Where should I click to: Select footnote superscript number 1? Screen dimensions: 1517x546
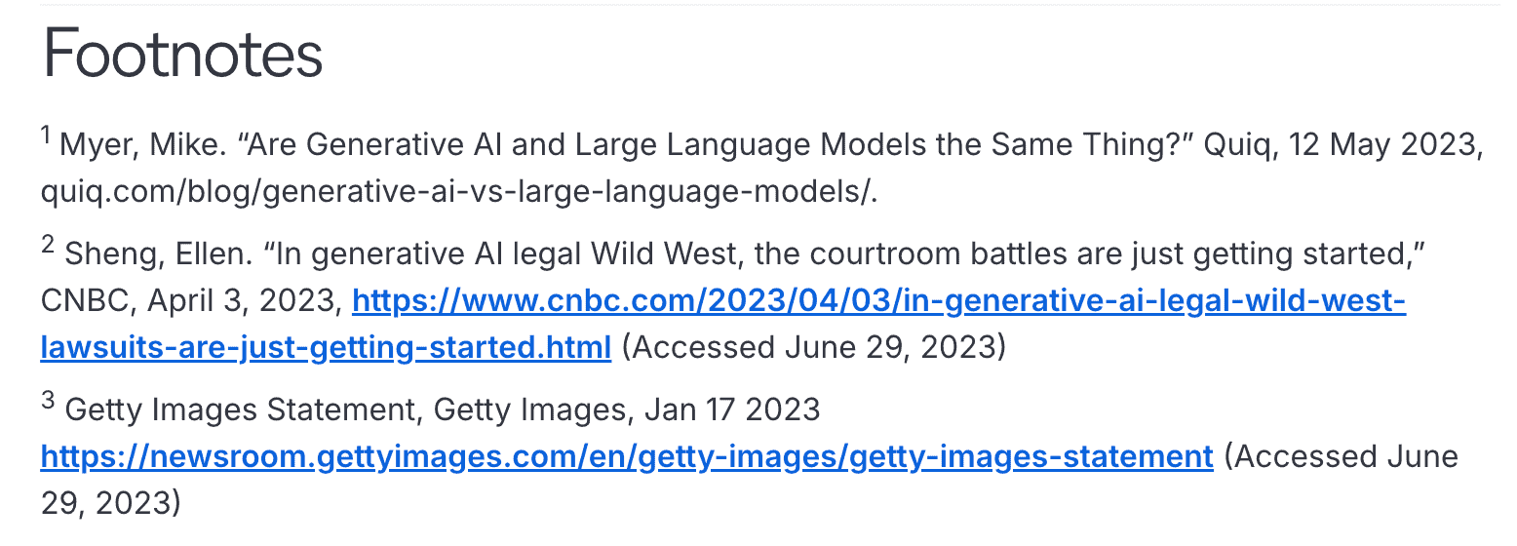(x=46, y=136)
